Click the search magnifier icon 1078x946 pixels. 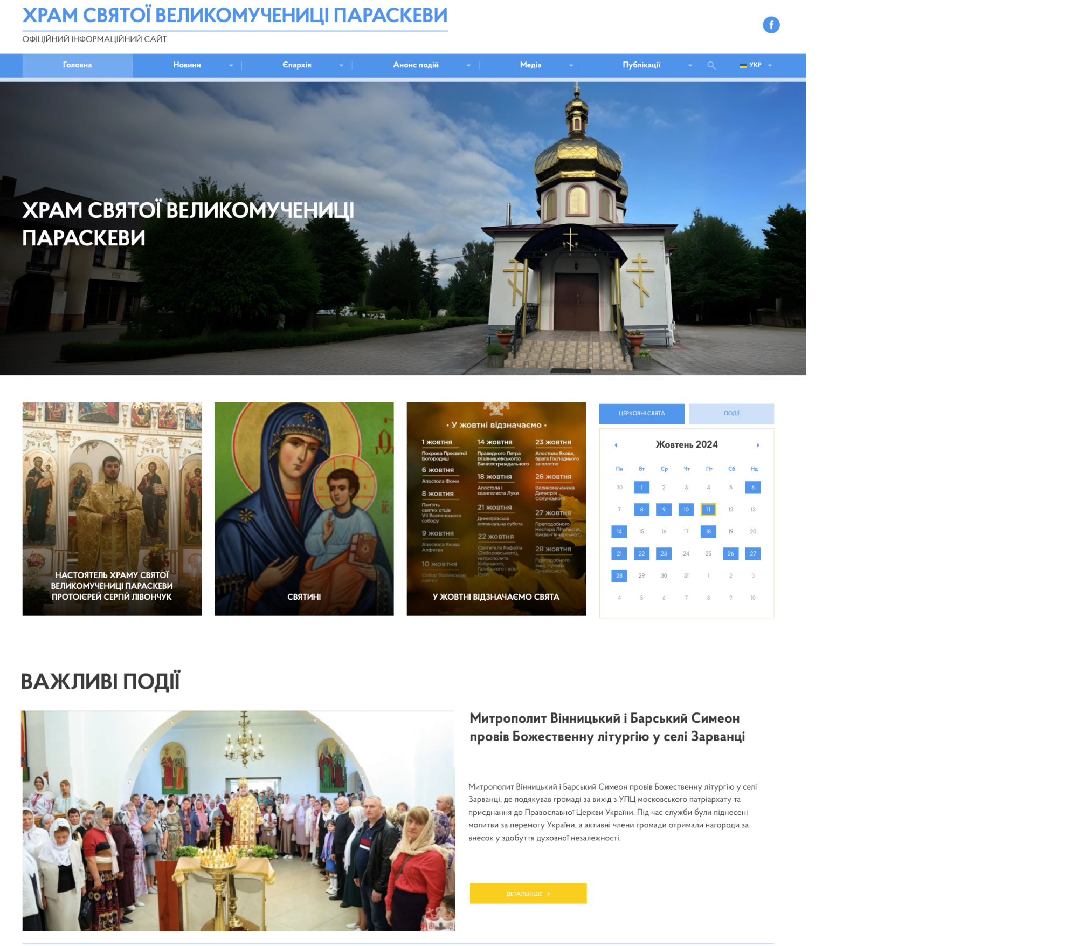click(x=711, y=65)
